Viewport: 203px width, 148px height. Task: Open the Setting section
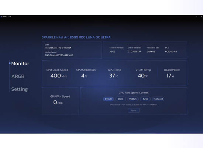click(x=20, y=89)
